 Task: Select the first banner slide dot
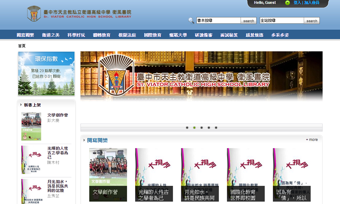pos(187,128)
